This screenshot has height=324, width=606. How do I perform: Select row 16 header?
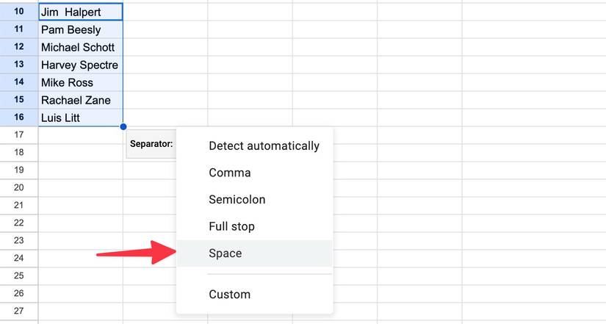(x=19, y=118)
